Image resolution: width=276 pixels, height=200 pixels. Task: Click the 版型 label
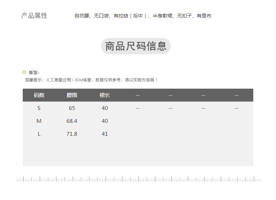click(34, 72)
